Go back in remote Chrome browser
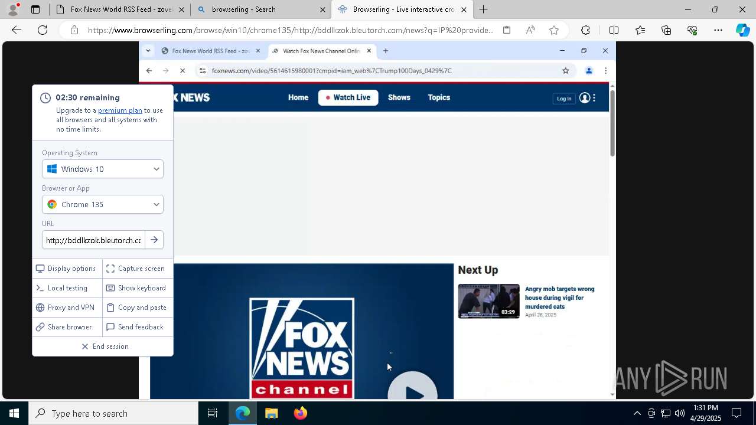The width and height of the screenshot is (756, 425). pyautogui.click(x=149, y=71)
